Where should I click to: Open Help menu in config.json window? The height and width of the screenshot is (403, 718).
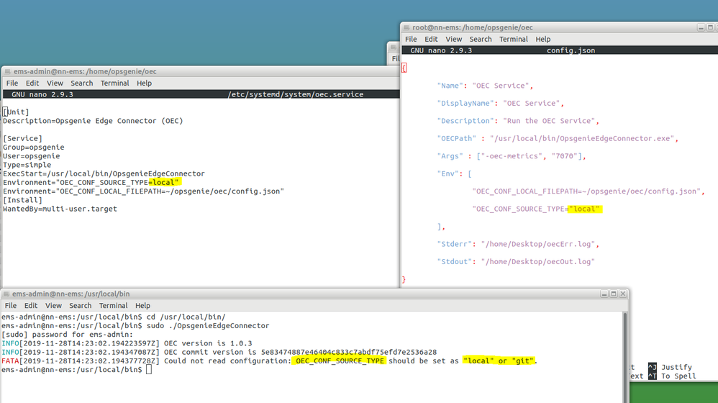[x=542, y=39]
